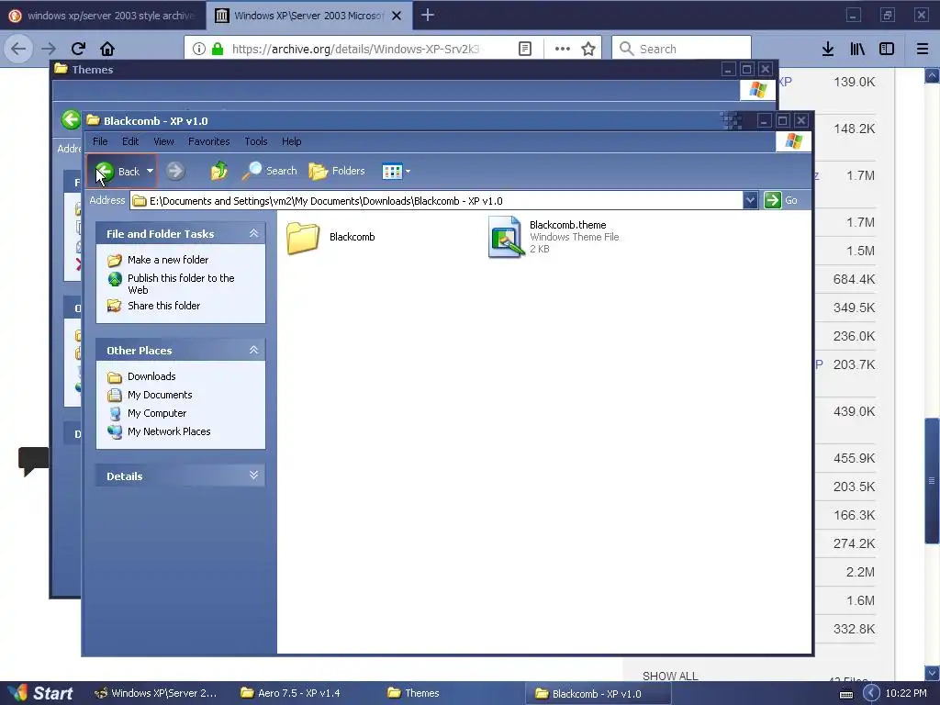940x705 pixels.
Task: Click the Go button beside address bar
Action: (780, 200)
